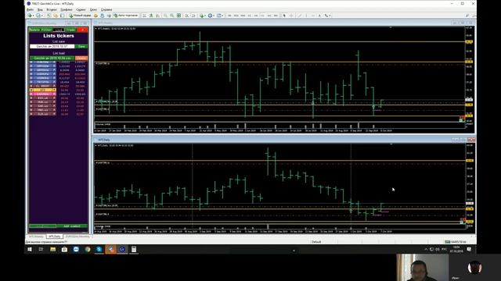This screenshot has height=281, width=501.
Task: Expand one-click trading triangle in WTI,Daily chart
Action: [96, 146]
